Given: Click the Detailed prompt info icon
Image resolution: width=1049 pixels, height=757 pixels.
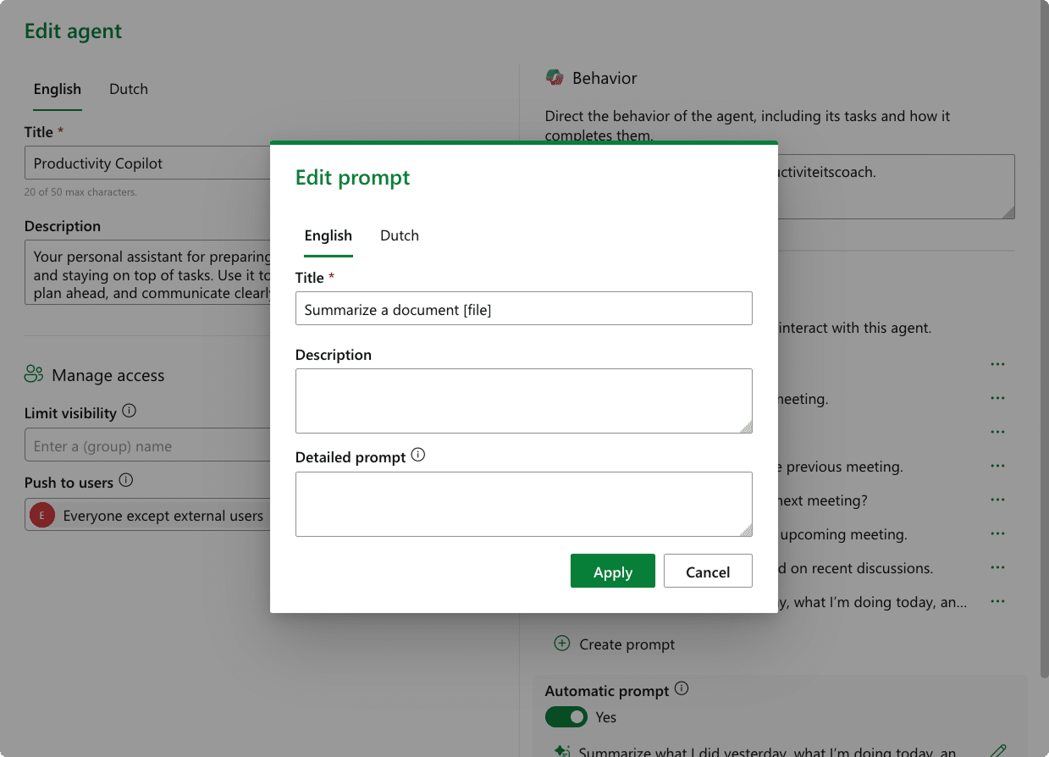Looking at the screenshot, I should pos(418,456).
